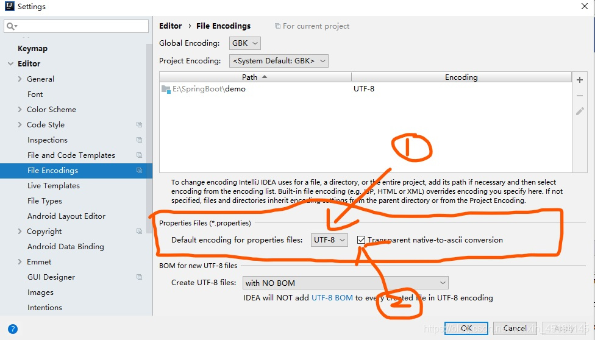Click project icon beside File and Code Templates
Viewport: 595px width, 340px height.
click(139, 155)
